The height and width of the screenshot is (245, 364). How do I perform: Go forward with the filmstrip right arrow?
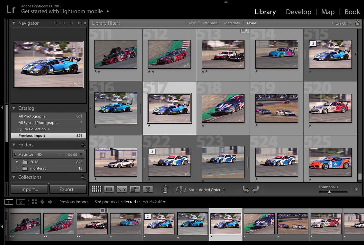(x=50, y=202)
